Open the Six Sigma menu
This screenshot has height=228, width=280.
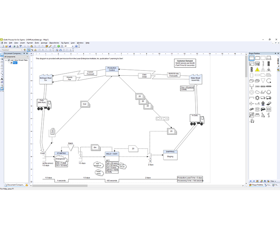pos(64,42)
